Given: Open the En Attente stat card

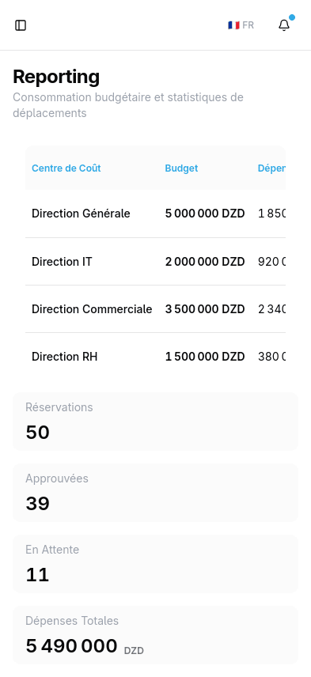Looking at the screenshot, I should (155, 564).
